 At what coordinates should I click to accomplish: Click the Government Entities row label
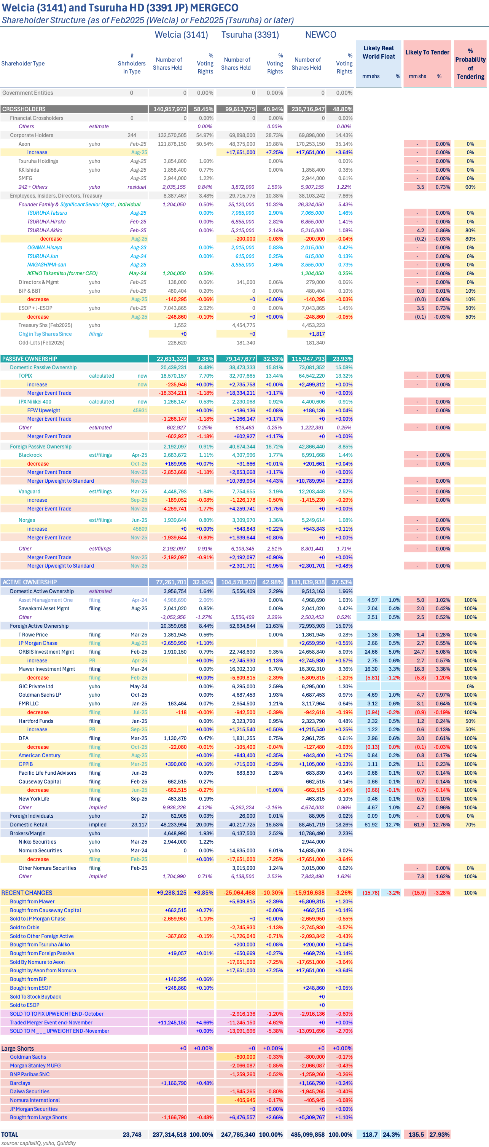coord(27,93)
